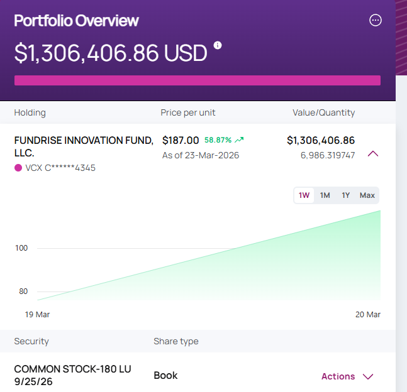Click the Portfolio Overview heading
The height and width of the screenshot is (392, 407).
point(76,21)
